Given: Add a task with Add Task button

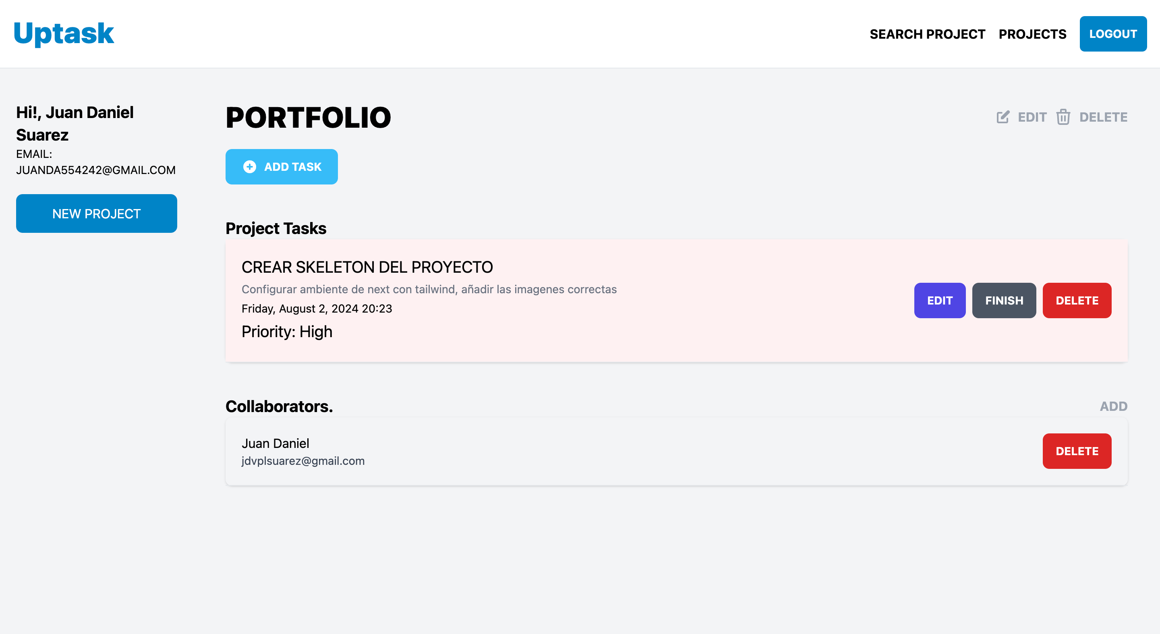Looking at the screenshot, I should pyautogui.click(x=282, y=167).
